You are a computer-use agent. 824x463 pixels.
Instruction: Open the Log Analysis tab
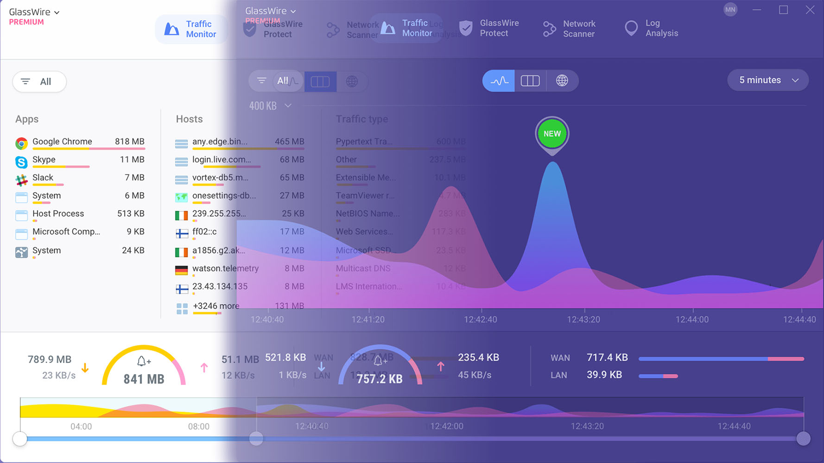pos(651,28)
